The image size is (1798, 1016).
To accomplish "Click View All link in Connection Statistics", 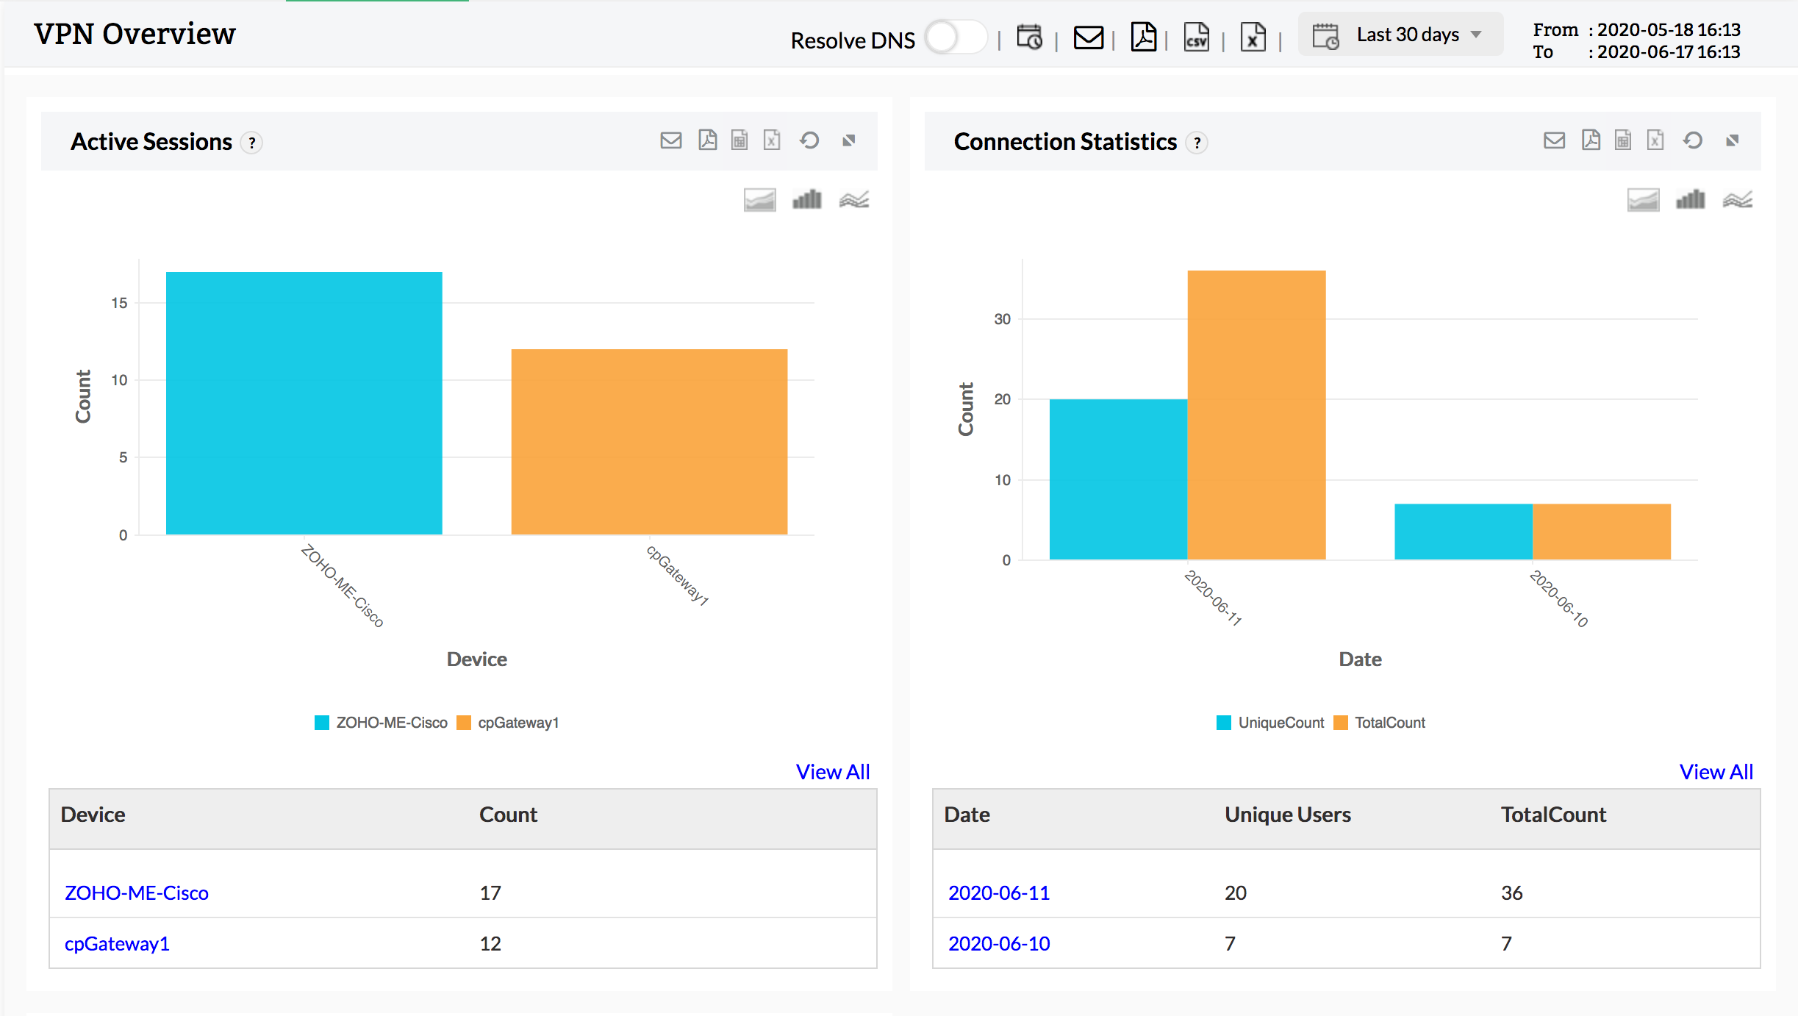I will tap(1716, 770).
